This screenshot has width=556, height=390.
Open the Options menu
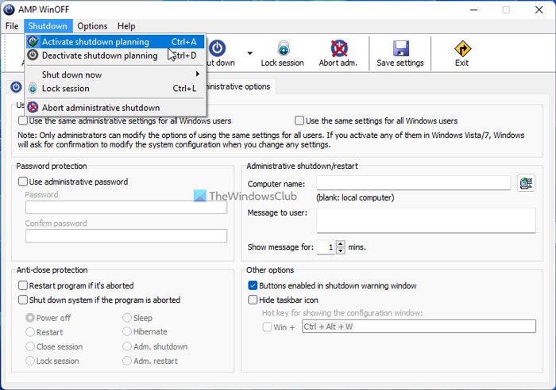[92, 26]
